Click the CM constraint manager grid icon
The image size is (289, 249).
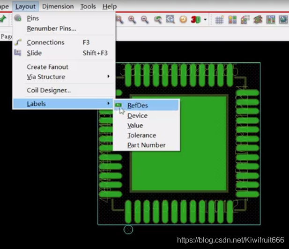[x=271, y=19]
